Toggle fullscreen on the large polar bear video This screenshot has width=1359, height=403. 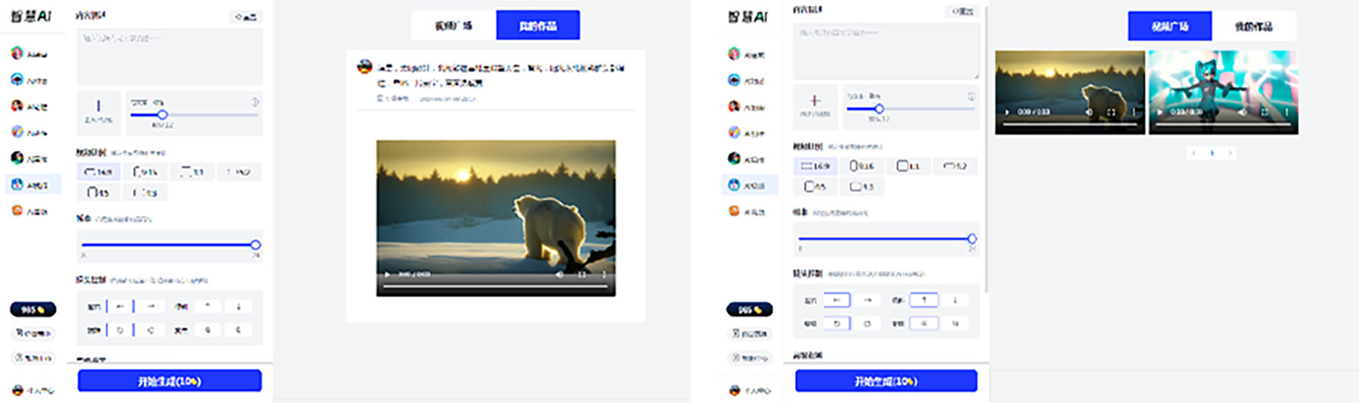tap(582, 274)
